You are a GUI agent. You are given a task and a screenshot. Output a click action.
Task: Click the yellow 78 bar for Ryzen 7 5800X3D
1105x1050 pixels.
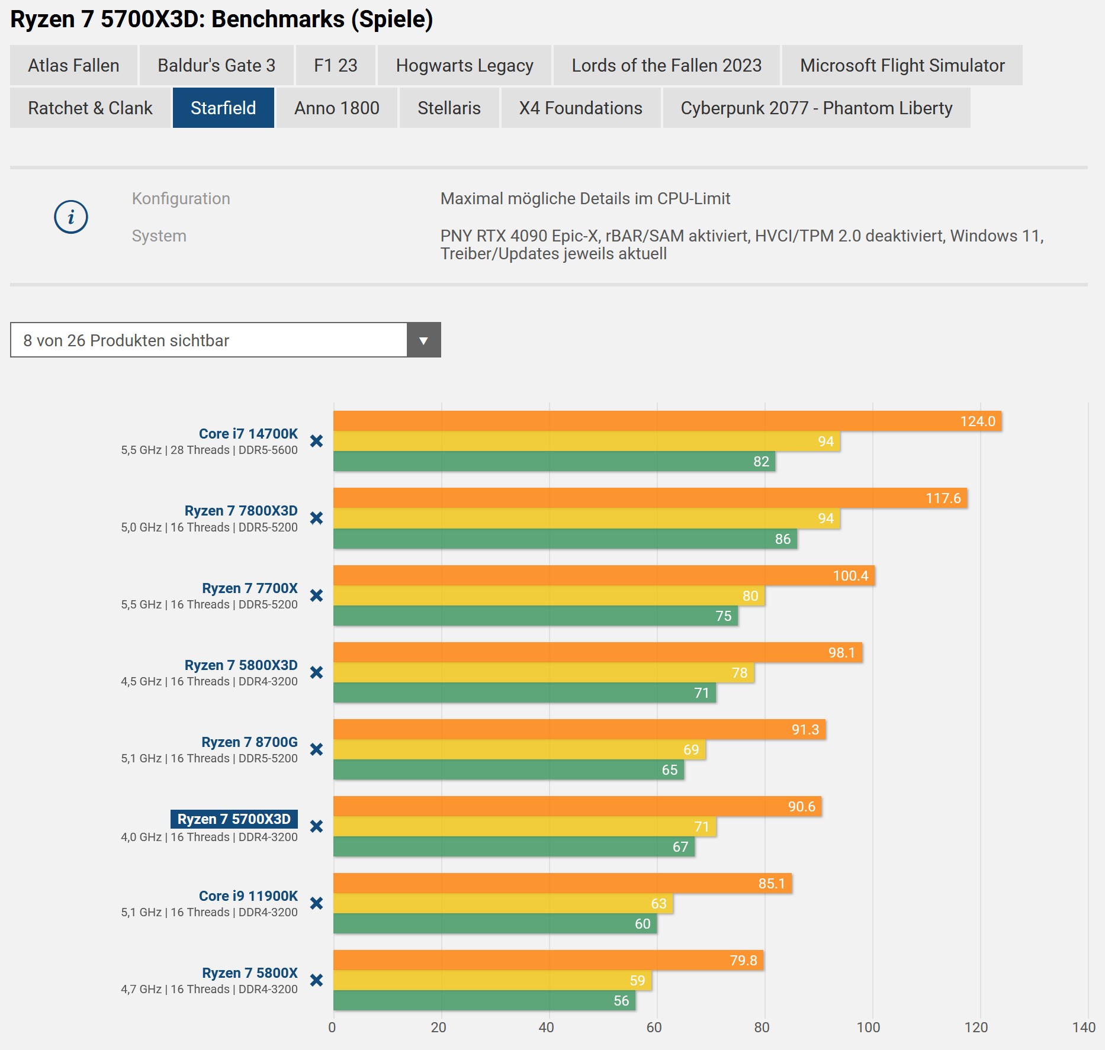544,672
